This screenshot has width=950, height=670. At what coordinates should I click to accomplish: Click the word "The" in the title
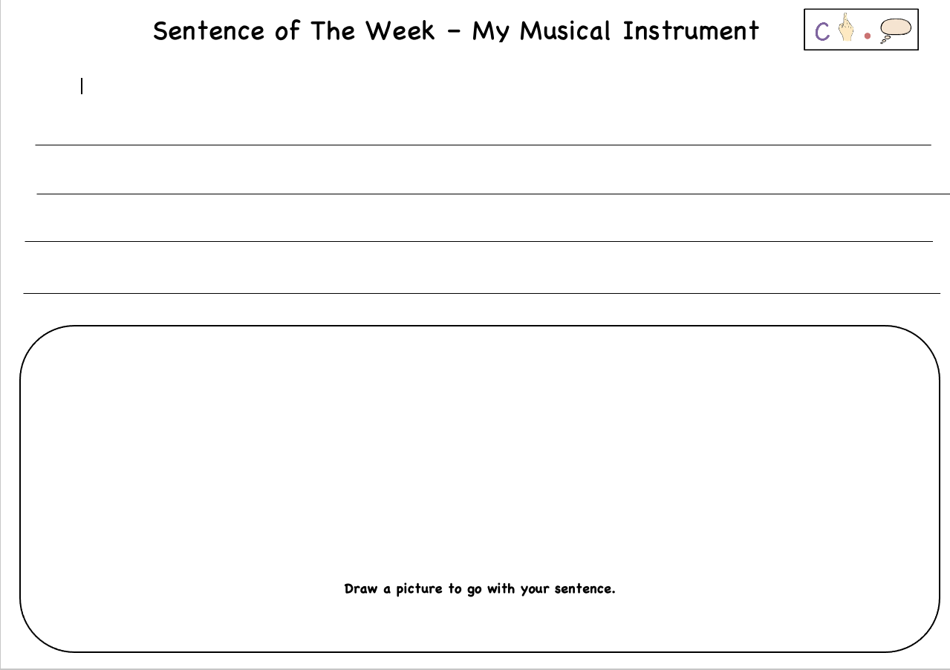click(x=334, y=31)
